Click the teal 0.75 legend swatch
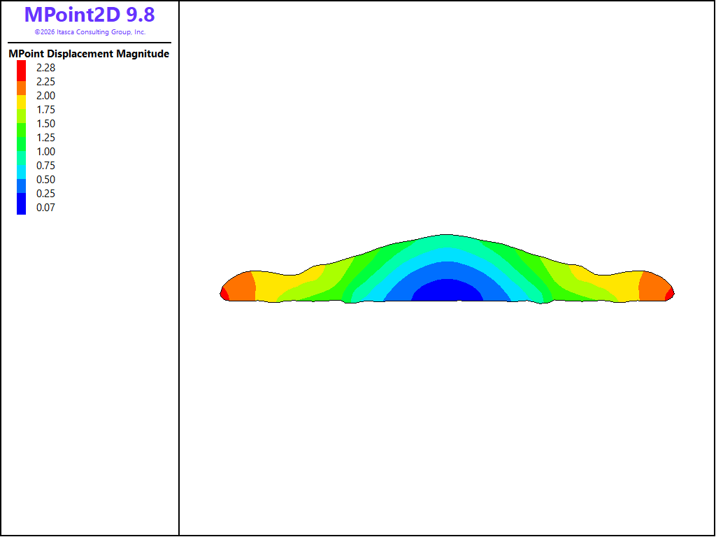Screen dimensions: 716x537 coord(22,158)
